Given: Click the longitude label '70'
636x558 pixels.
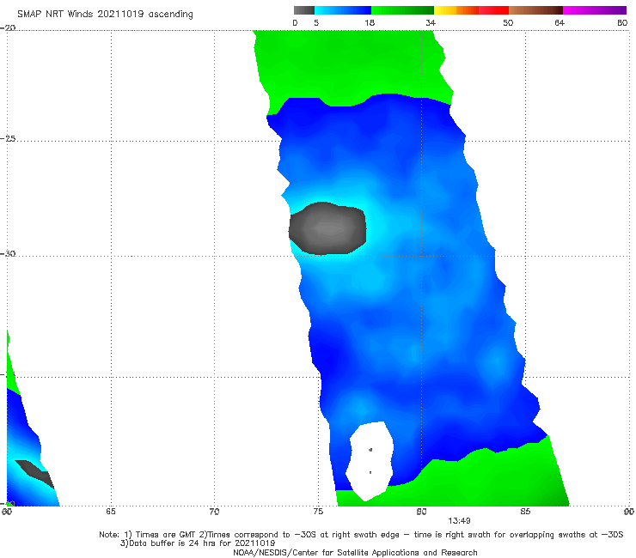Looking at the screenshot, I should point(214,512).
